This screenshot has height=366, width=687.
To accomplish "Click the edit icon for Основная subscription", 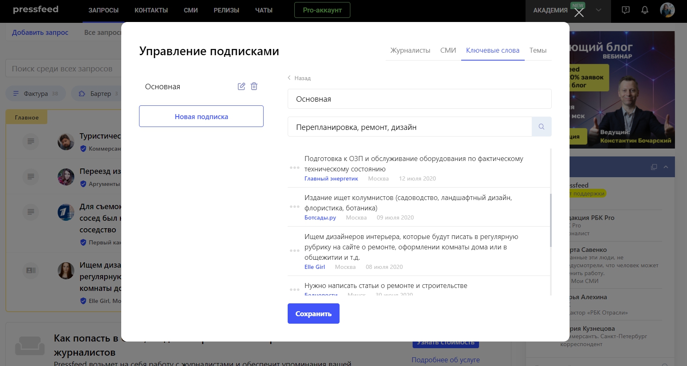I will 241,86.
